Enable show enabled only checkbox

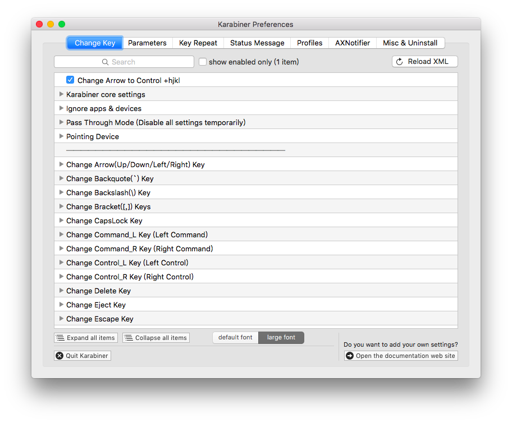click(x=203, y=62)
